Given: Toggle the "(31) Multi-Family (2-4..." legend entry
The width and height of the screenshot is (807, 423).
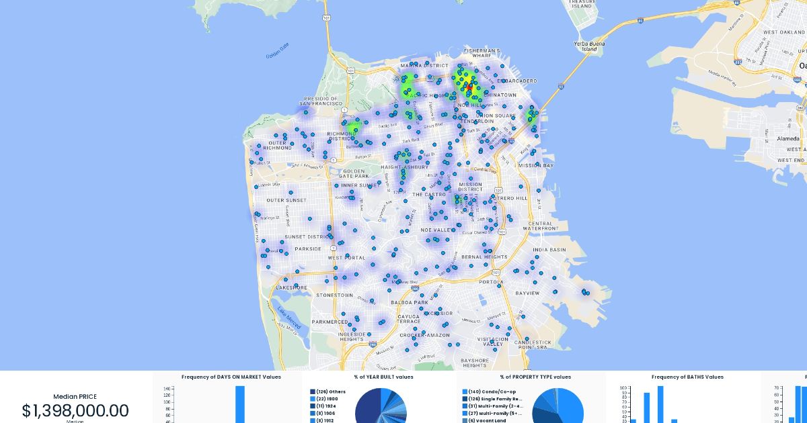Looking at the screenshot, I should coord(493,406).
